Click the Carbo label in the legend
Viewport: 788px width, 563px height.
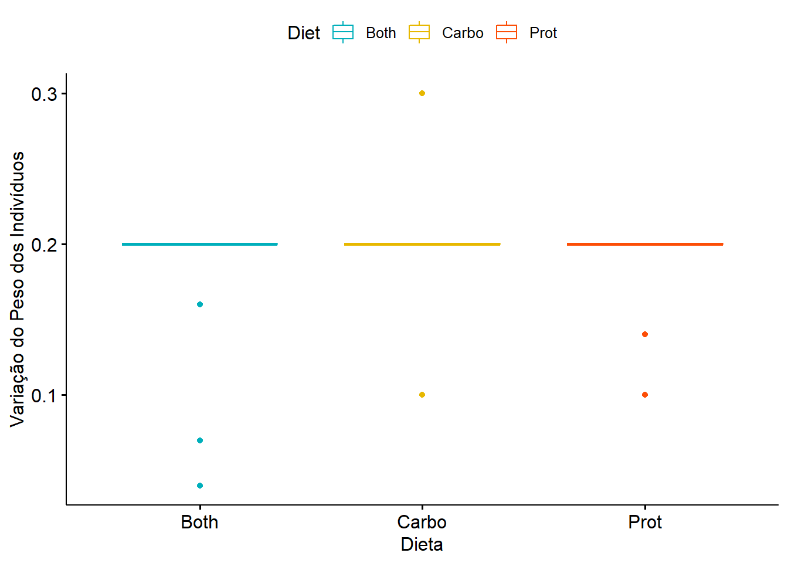pos(463,33)
